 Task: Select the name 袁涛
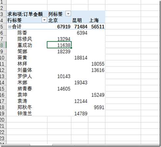coord(22,101)
